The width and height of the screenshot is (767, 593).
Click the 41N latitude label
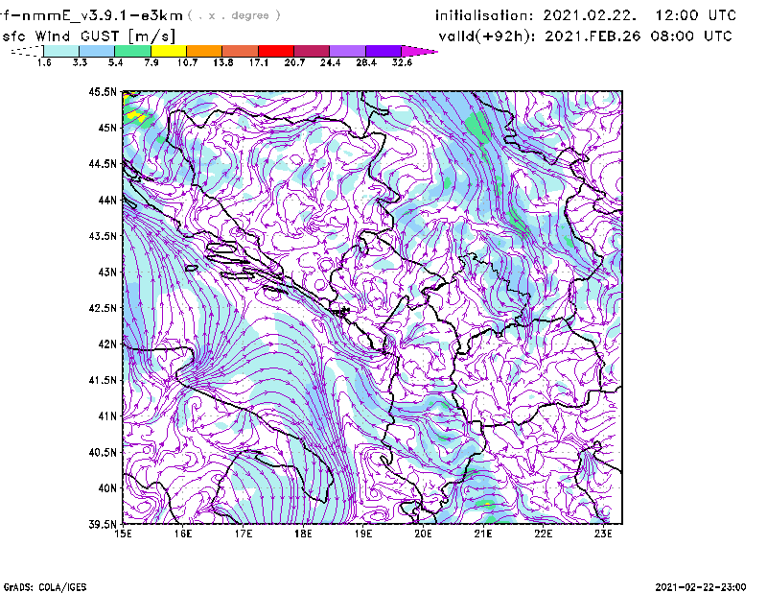107,416
